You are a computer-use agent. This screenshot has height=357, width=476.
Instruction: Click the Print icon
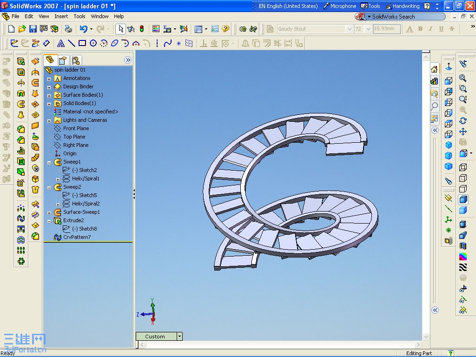tap(68, 29)
